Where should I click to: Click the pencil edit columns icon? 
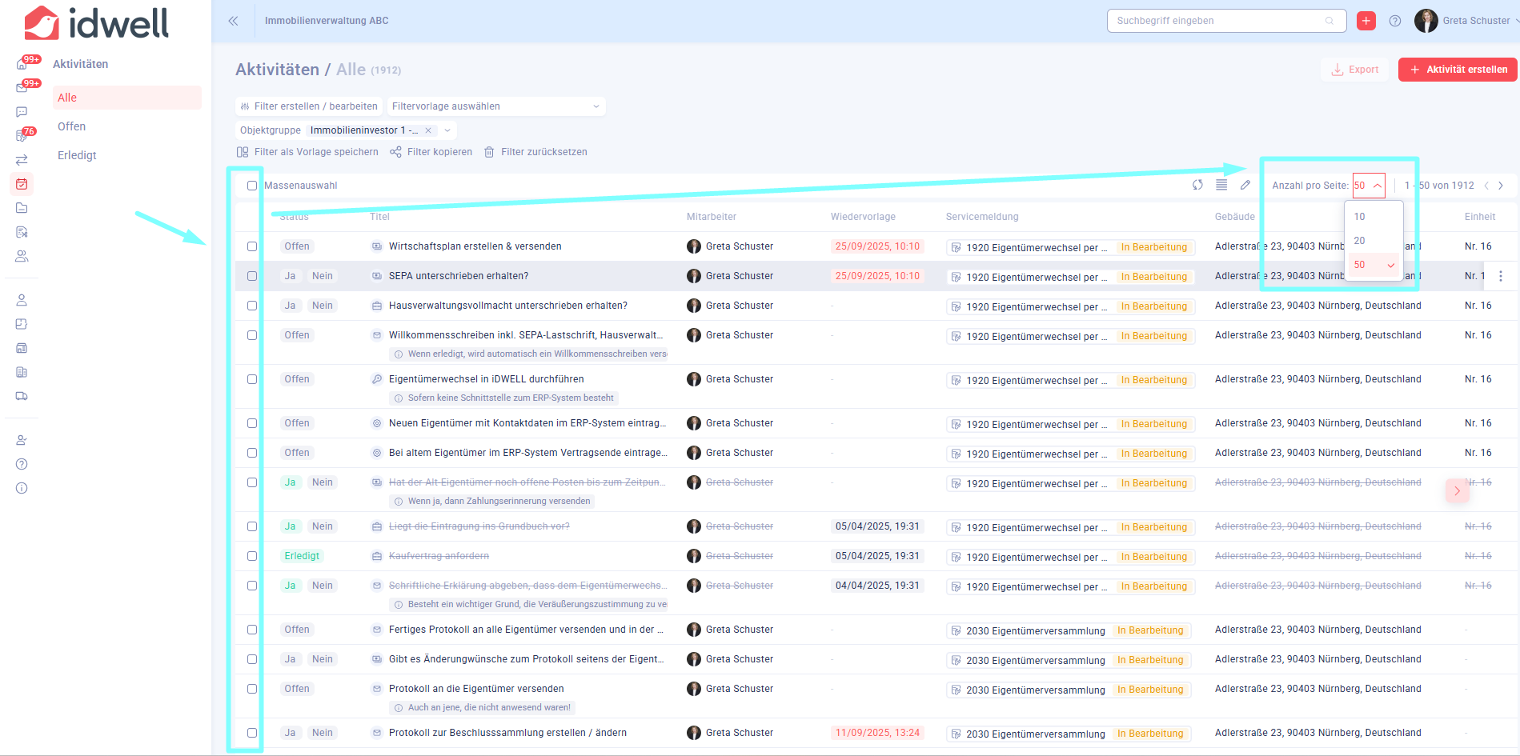1245,185
